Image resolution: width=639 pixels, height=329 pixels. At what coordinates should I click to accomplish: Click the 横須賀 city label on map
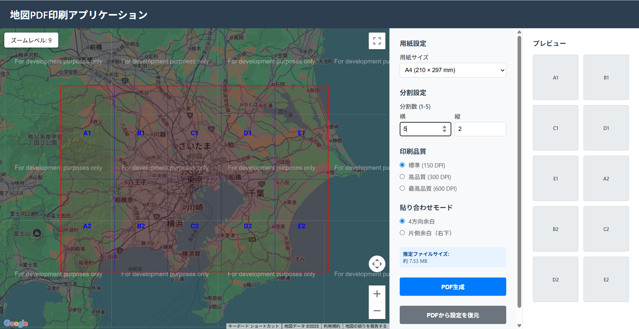coord(191,254)
